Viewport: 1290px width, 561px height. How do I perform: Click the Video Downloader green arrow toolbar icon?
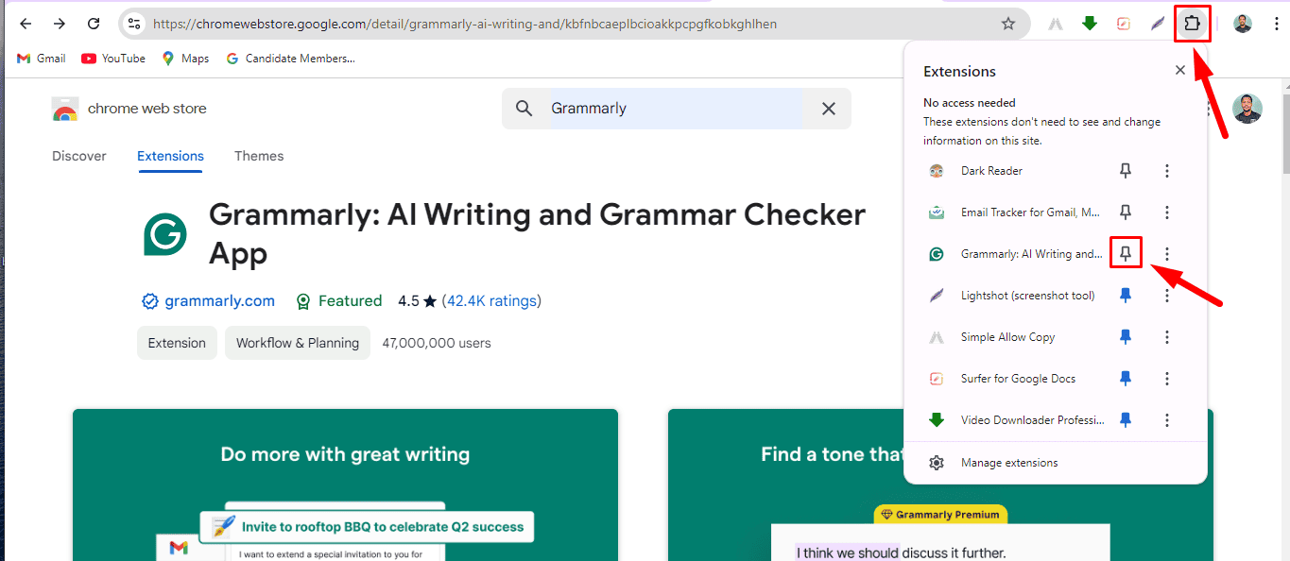click(x=1090, y=24)
